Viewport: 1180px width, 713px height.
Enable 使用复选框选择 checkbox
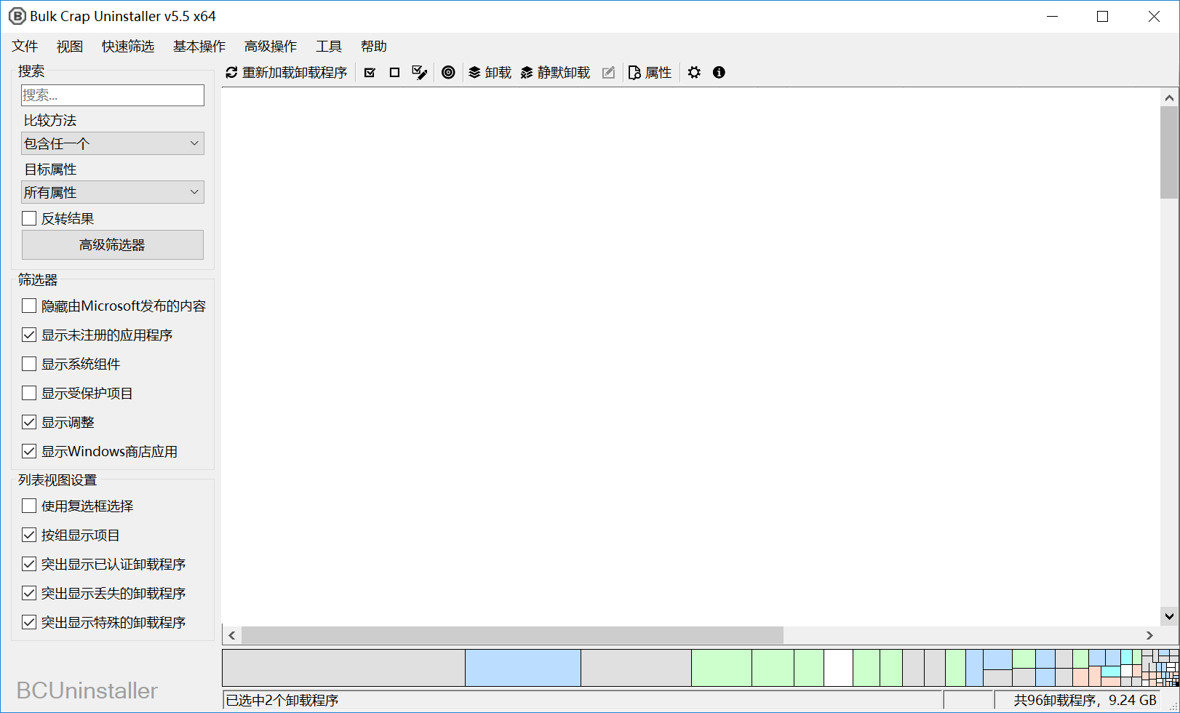tap(29, 506)
